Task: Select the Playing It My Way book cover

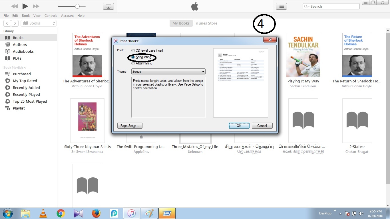Action: 303,55
